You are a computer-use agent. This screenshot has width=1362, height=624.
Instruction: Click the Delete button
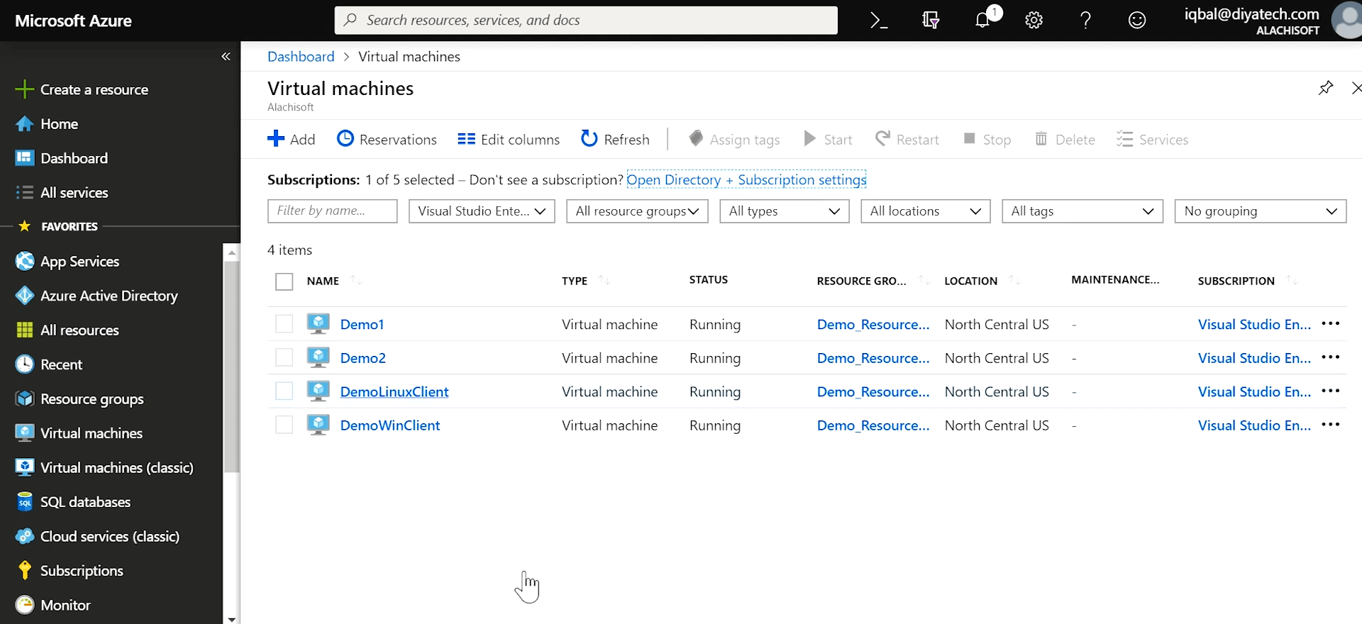tap(1065, 140)
